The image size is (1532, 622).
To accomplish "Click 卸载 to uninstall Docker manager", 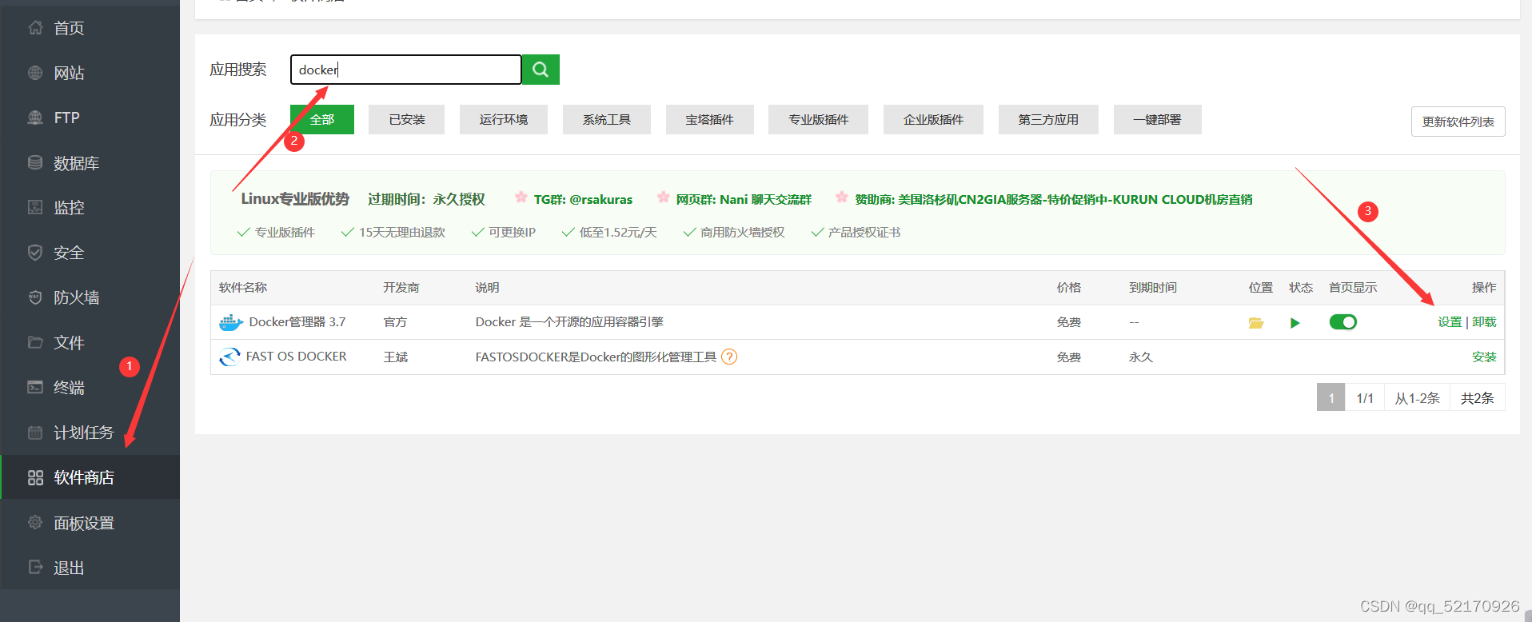I will pos(1484,322).
